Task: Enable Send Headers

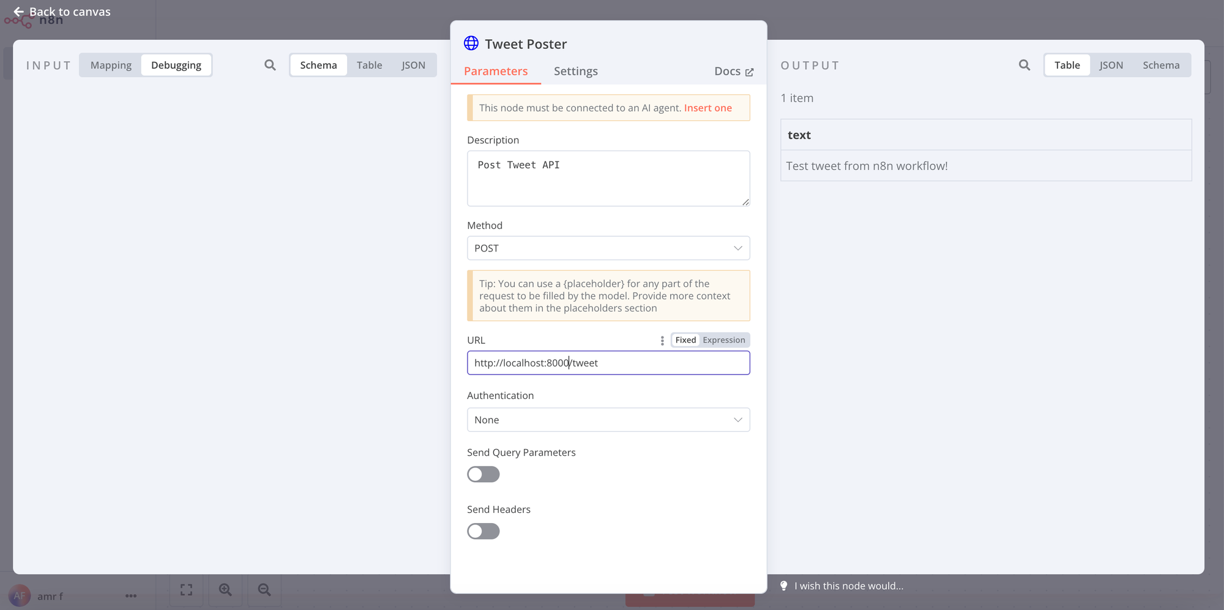Action: (x=483, y=531)
